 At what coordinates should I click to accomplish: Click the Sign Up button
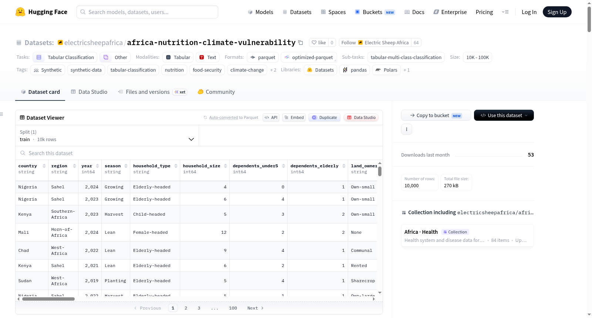pyautogui.click(x=557, y=12)
